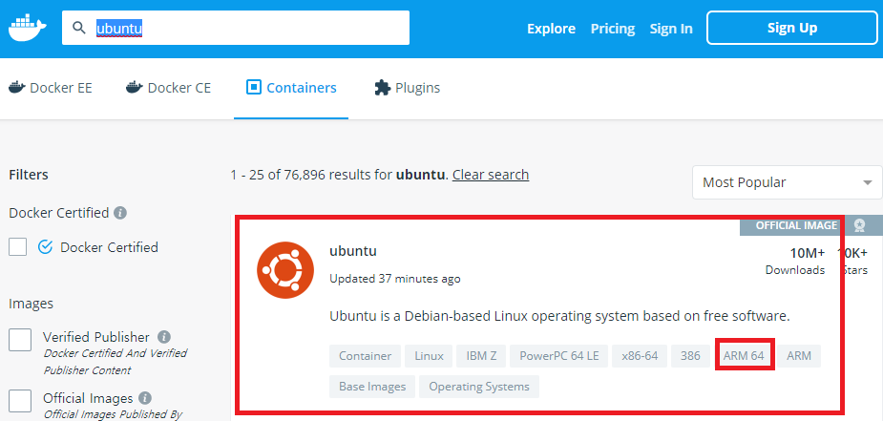The height and width of the screenshot is (421, 883).
Task: Go to the Explore page
Action: (552, 28)
